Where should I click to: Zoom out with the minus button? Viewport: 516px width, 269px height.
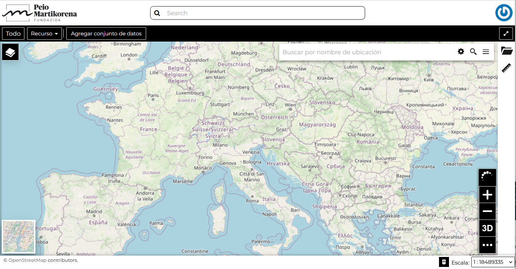pyautogui.click(x=487, y=211)
